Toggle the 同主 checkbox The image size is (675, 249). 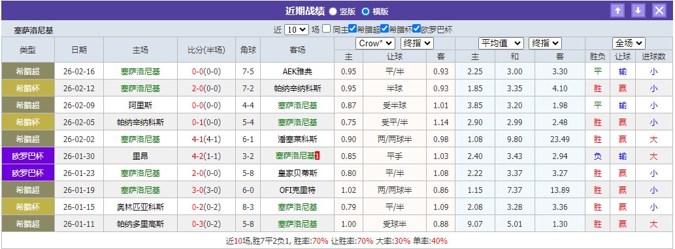point(327,29)
